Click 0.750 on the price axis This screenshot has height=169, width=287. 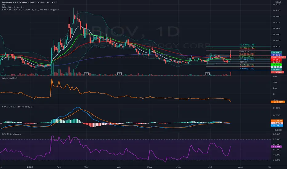click(277, 10)
